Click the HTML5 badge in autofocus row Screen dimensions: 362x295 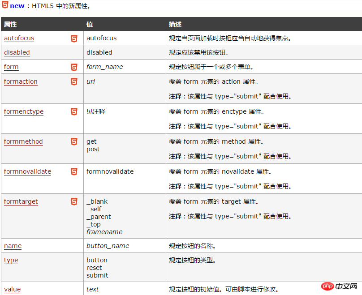74,38
